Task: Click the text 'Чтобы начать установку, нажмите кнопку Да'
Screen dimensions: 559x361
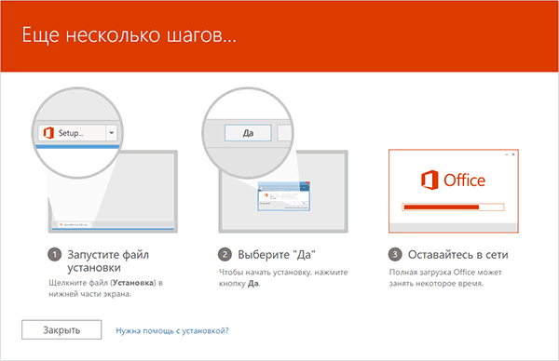Action: (x=283, y=277)
